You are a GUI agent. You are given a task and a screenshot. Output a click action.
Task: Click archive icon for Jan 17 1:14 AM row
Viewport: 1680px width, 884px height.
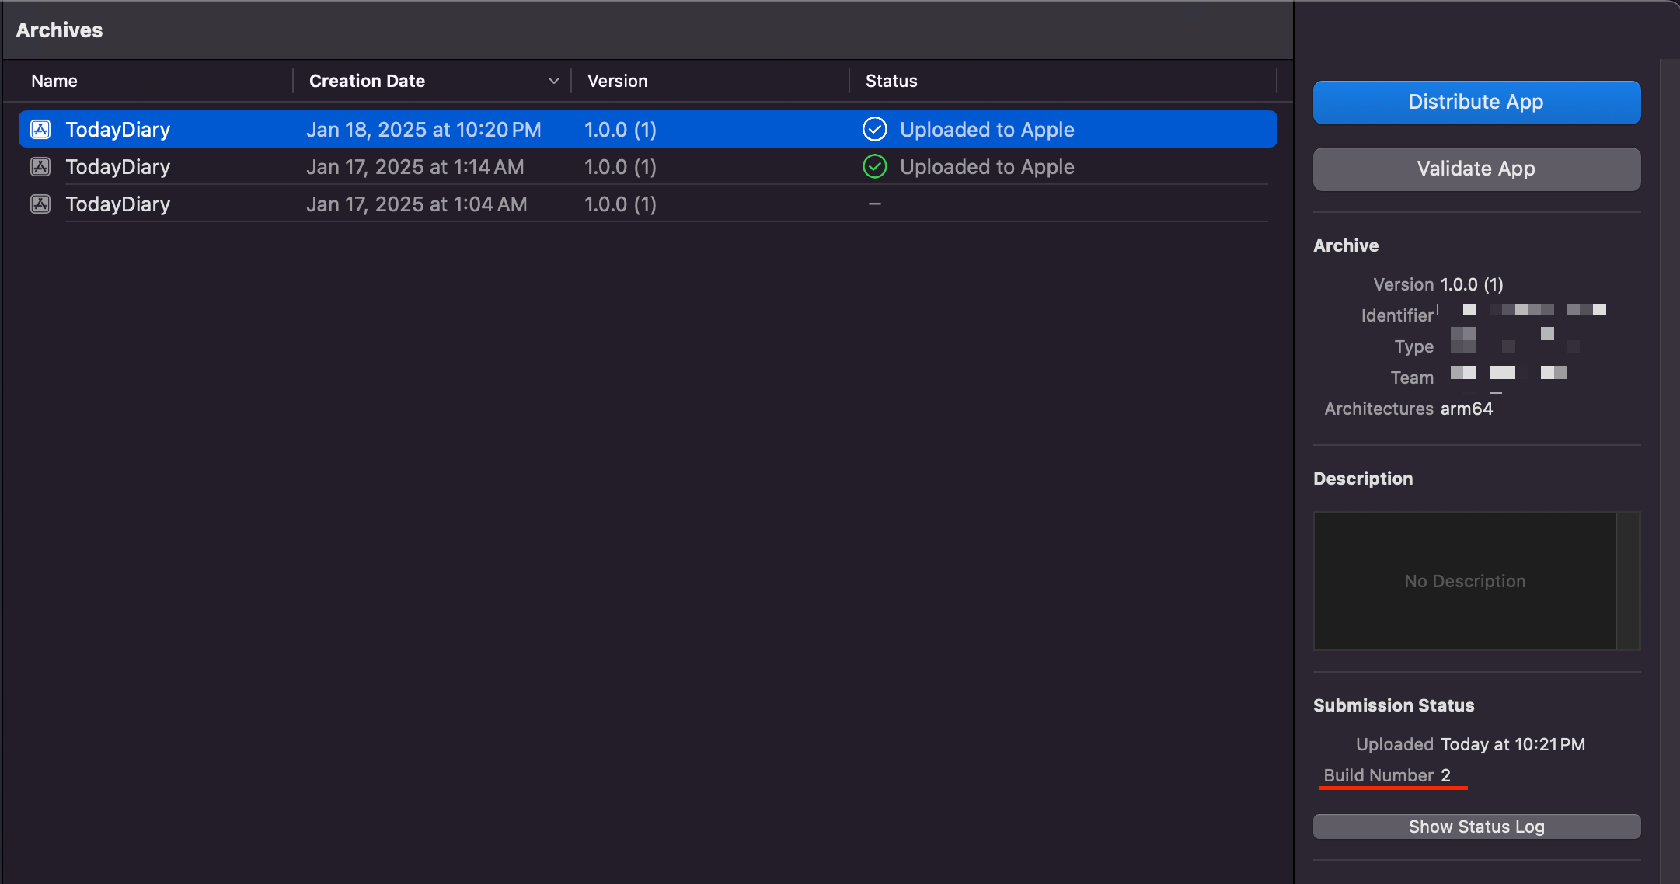(40, 166)
